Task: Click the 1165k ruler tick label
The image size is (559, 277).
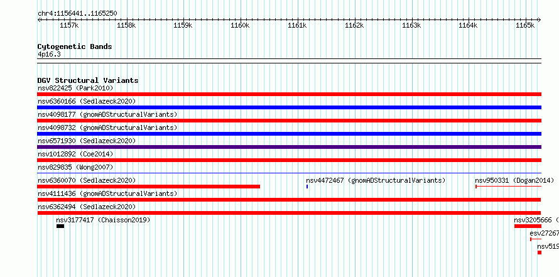Action: tap(526, 26)
